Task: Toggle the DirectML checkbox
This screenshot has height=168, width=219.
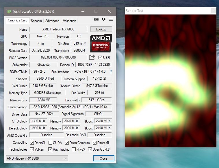Action: tap(94, 143)
